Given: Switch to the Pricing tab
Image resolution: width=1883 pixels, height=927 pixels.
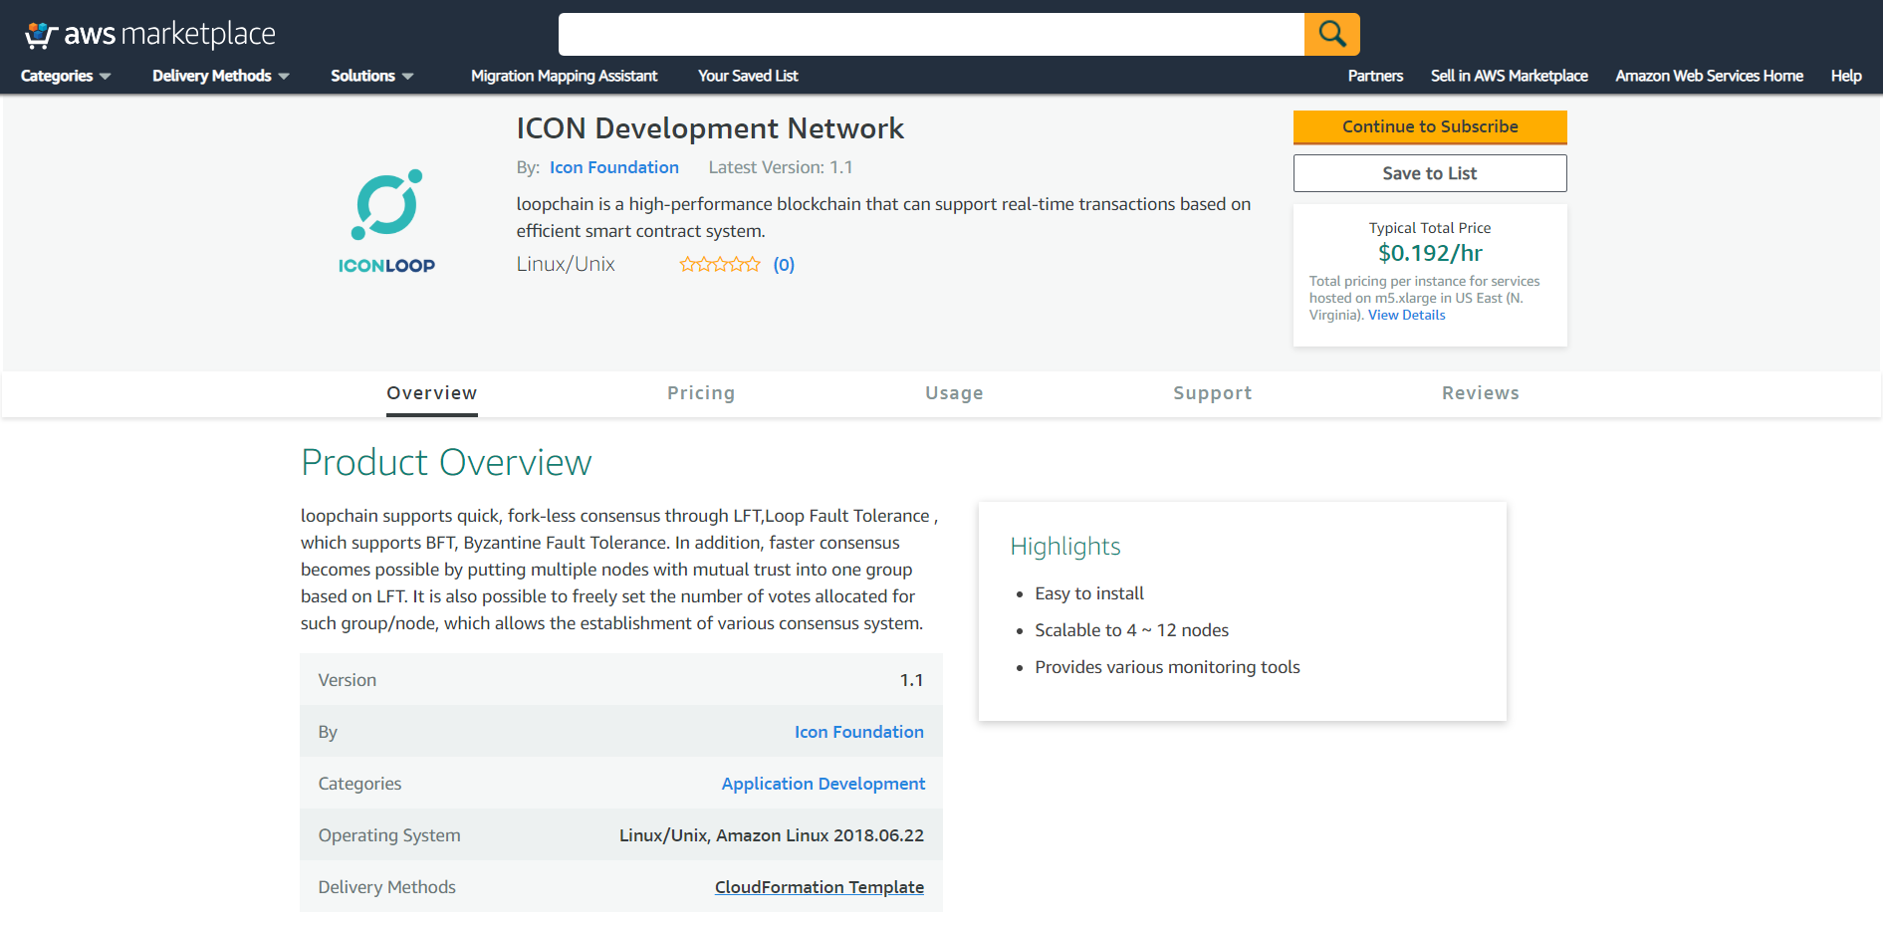Looking at the screenshot, I should (701, 392).
